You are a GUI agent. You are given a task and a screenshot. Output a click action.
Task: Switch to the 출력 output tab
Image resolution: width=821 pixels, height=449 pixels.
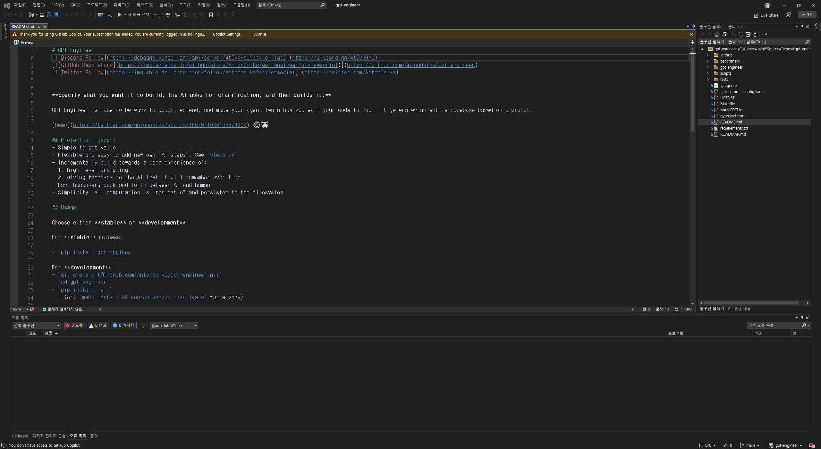coord(94,436)
